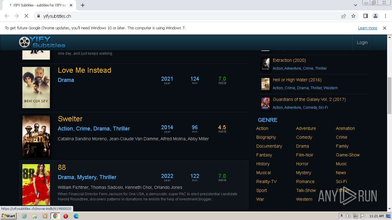Select Documentary genre
The height and width of the screenshot is (220, 392).
pos(269,146)
